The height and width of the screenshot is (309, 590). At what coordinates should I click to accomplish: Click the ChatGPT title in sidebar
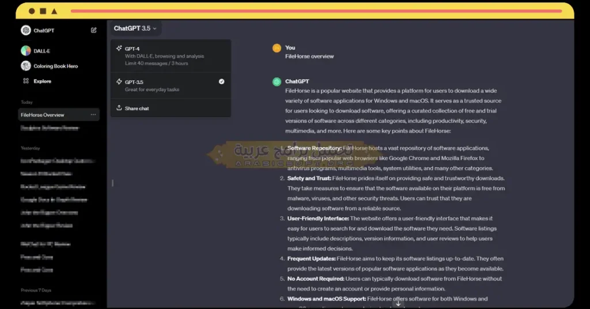44,31
